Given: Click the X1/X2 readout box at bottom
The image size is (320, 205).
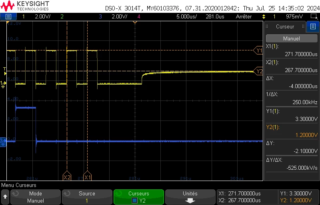Looking at the screenshot, I should pos(247,197).
